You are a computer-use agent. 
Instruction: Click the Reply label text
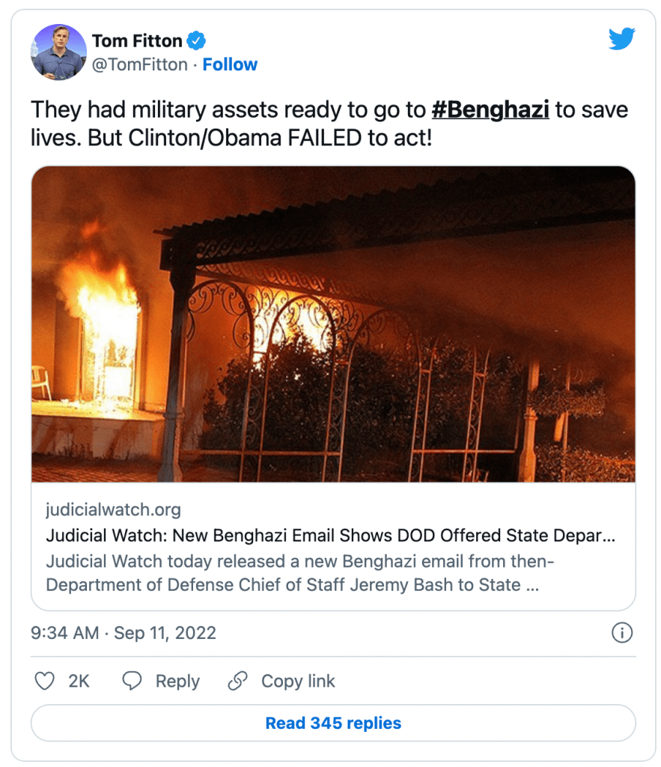[177, 681]
